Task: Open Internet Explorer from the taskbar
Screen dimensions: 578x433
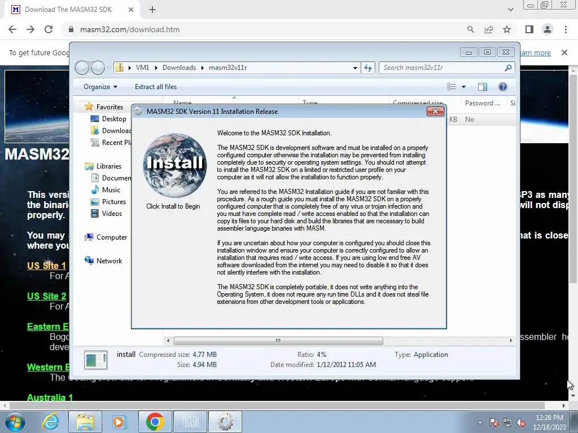Action: tap(50, 422)
